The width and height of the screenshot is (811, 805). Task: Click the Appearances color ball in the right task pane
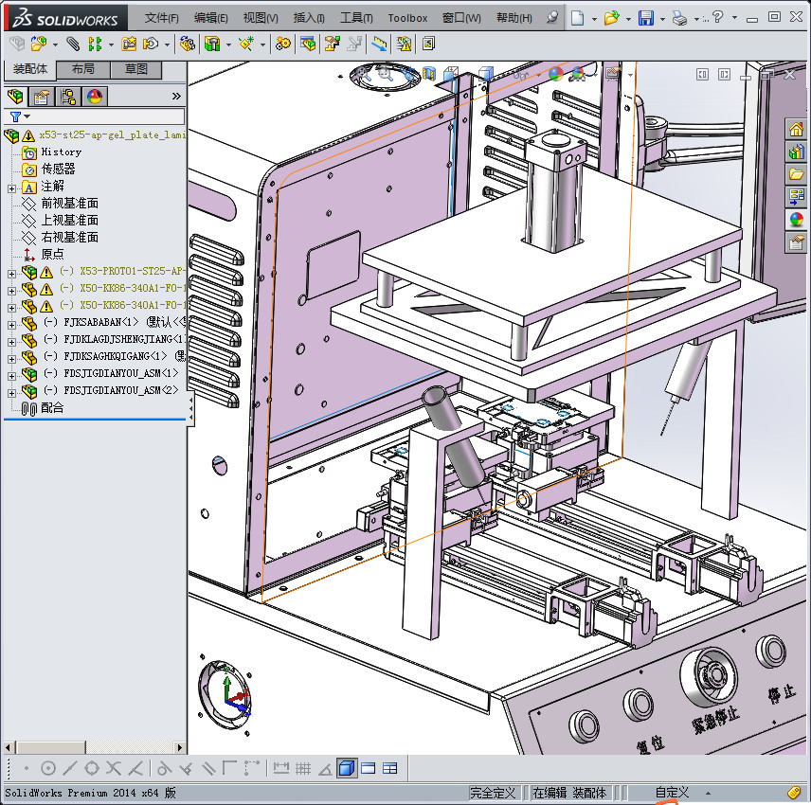click(x=796, y=220)
